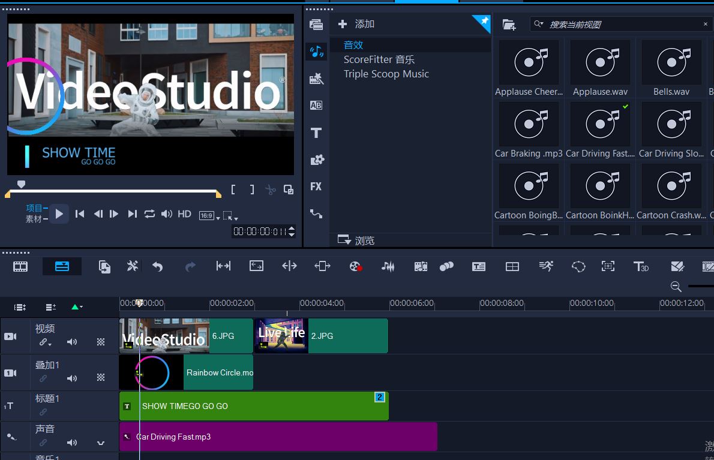Screen dimensions: 714x460
Task: Jump to the end of the project
Action: tap(132, 214)
